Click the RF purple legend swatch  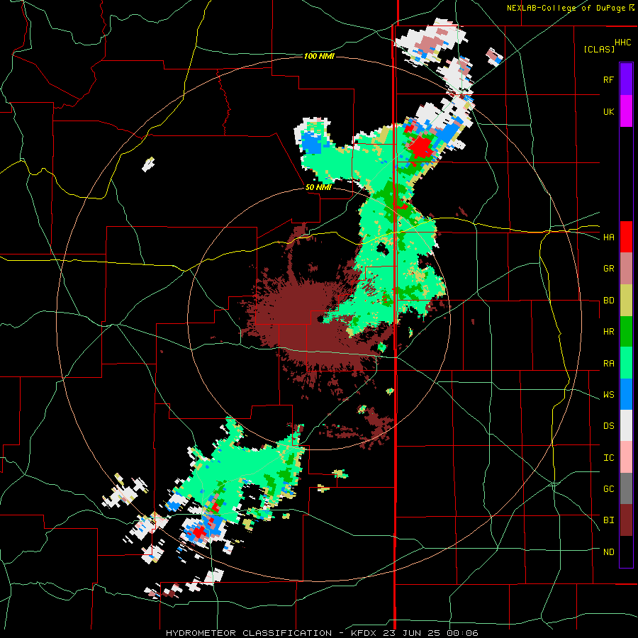coord(626,79)
